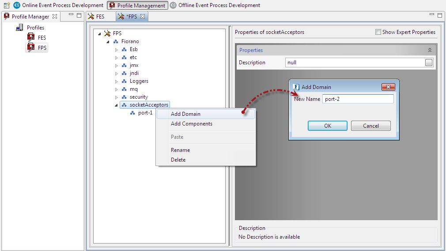Viewport: 446px width, 251px height.
Task: Click the FES profile icon in Profile Manager
Action: tap(31, 37)
